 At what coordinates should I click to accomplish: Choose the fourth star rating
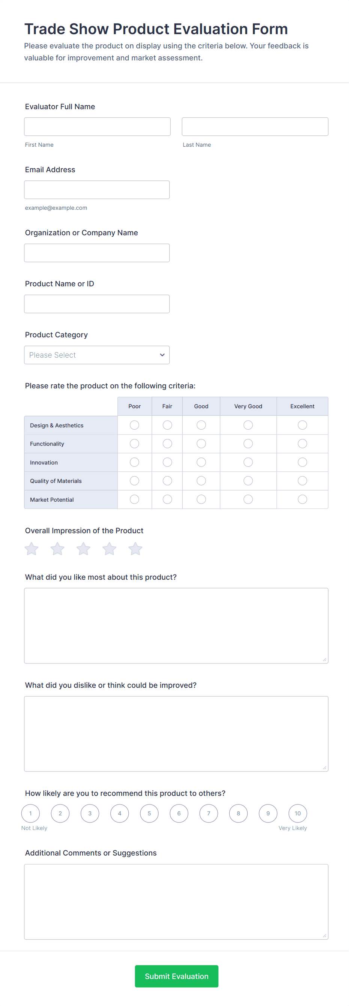109,549
